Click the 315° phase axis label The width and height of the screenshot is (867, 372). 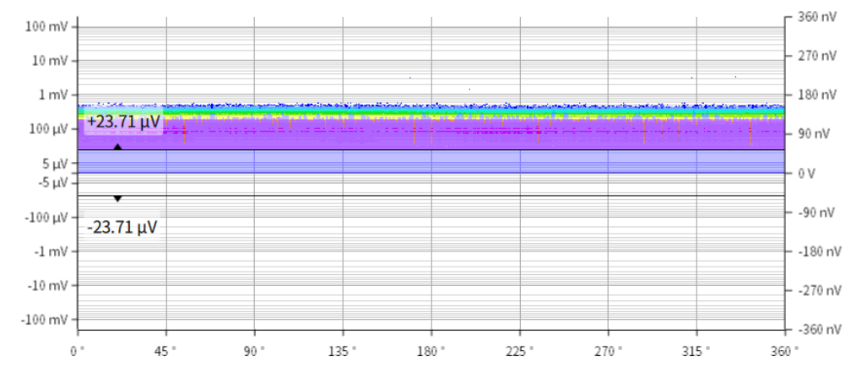[696, 348]
